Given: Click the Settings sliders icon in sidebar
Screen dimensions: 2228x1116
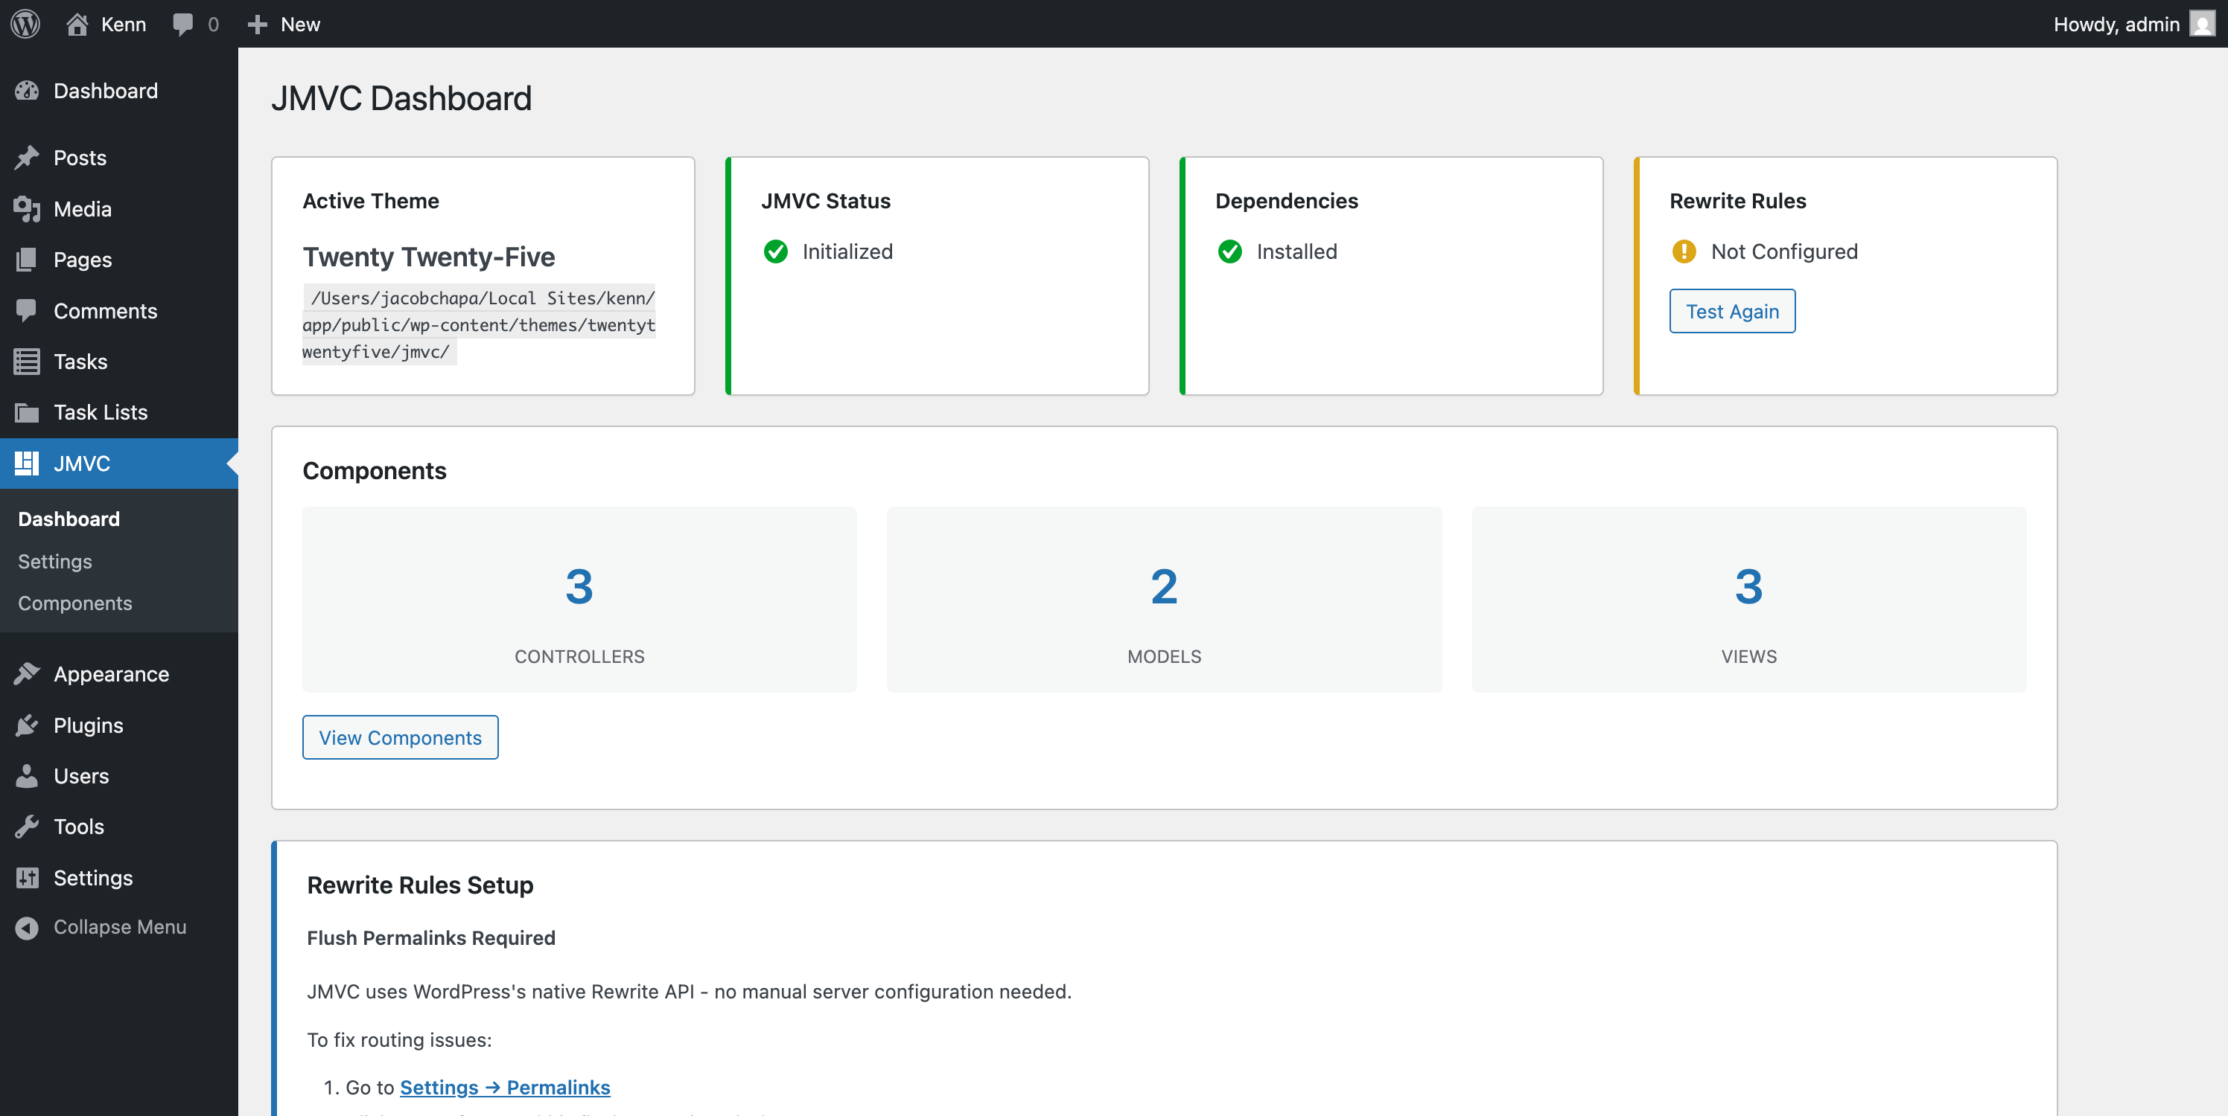Looking at the screenshot, I should (x=27, y=877).
